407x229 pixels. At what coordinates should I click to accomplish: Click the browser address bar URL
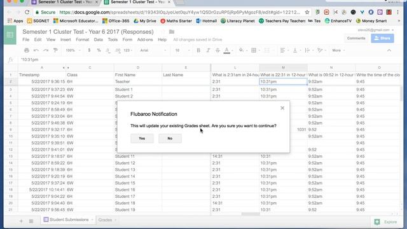179,12
